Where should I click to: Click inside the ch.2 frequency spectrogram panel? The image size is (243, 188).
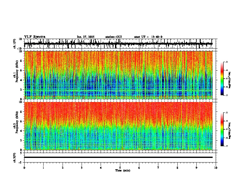tap(118, 126)
